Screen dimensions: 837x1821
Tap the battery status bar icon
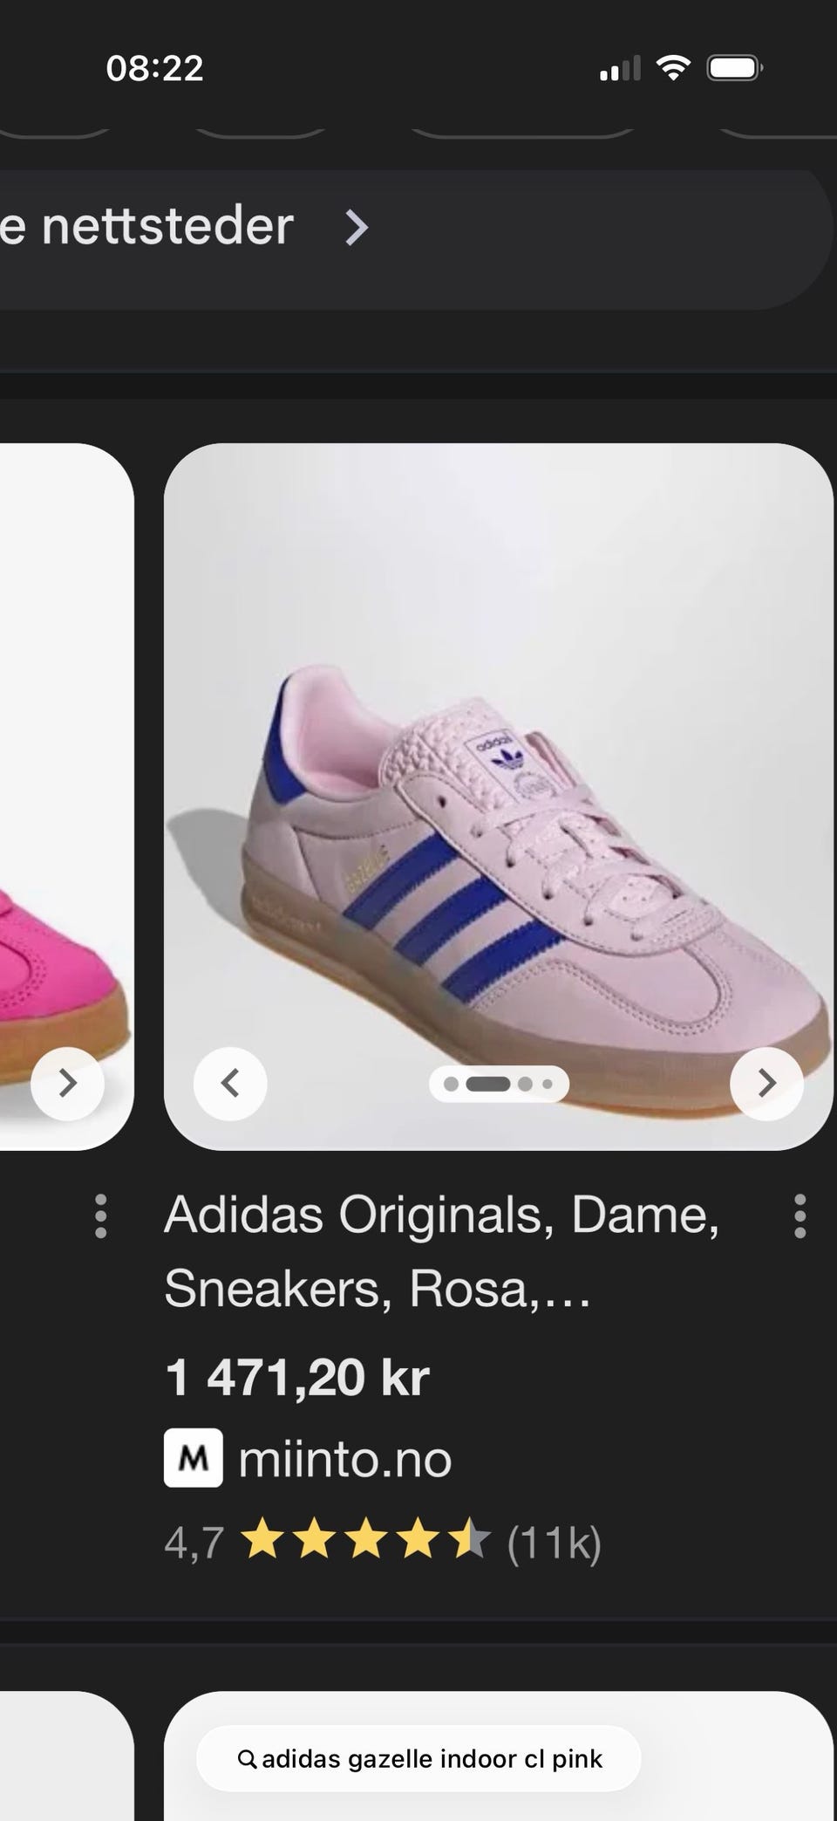tap(735, 68)
